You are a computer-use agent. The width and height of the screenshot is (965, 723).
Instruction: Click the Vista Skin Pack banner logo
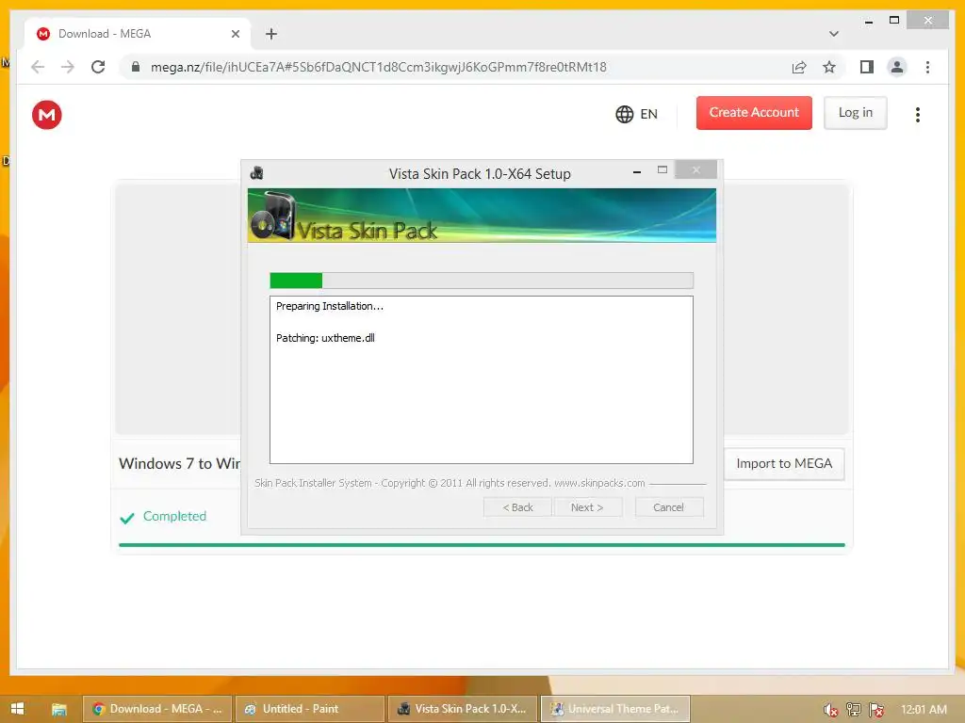pos(274,216)
